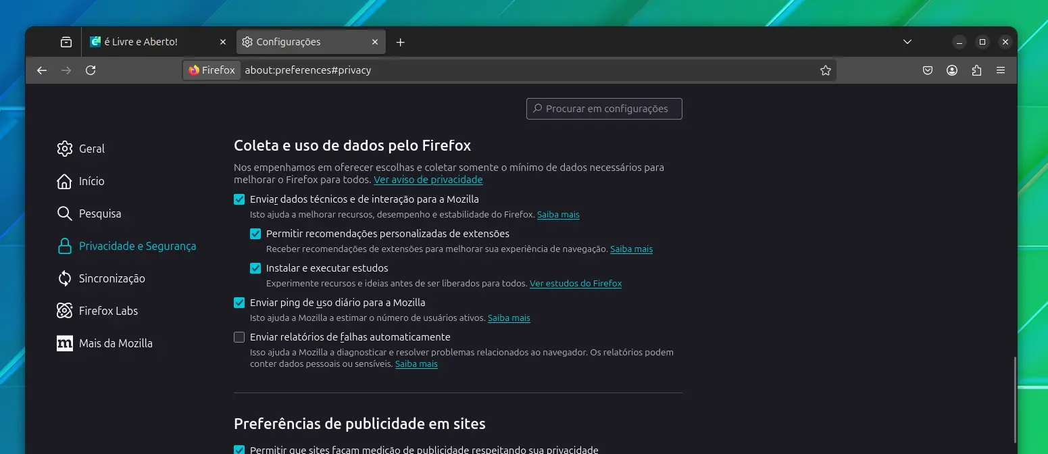Click the Mozilla 'm' logo icon in the sidebar

65,343
